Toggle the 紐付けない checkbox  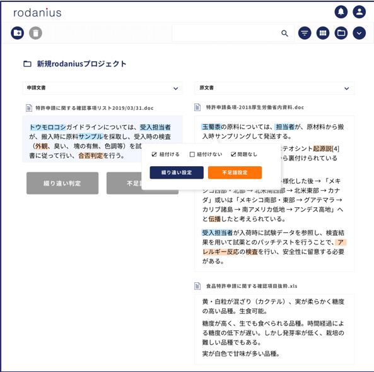(x=192, y=154)
